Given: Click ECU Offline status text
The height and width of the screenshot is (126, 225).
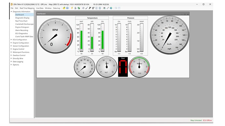Looking at the screenshot, I should point(207,120).
